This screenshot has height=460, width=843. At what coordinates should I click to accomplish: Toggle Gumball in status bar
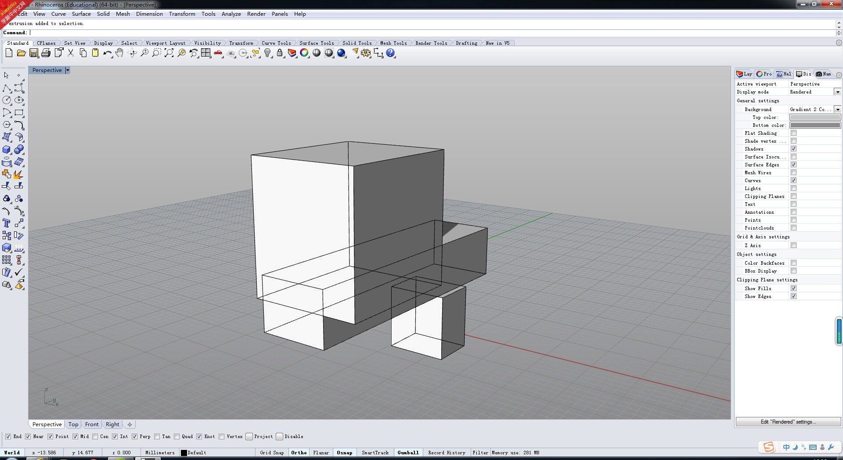[408, 453]
